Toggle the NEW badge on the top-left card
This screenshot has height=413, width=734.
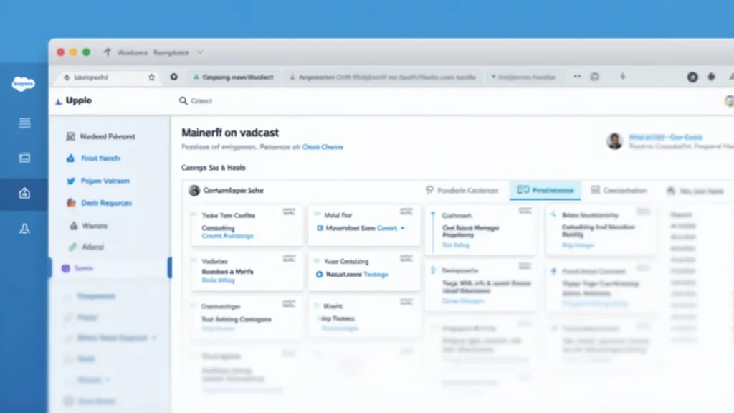[290, 212]
